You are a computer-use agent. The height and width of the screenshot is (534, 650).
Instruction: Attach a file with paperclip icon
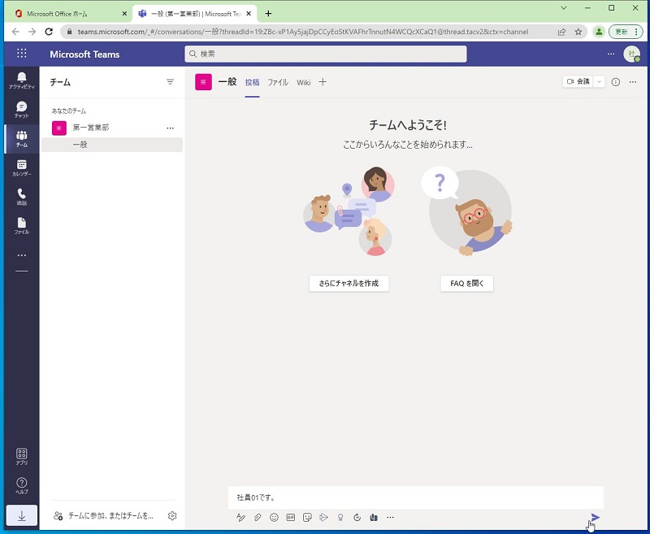pos(258,517)
